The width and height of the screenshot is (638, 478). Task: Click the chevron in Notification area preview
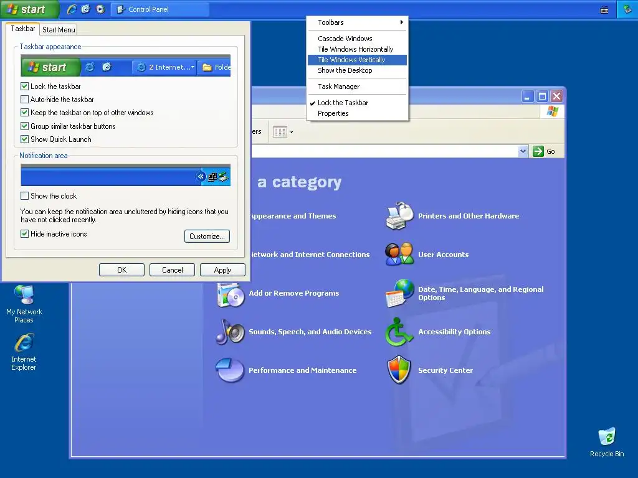pyautogui.click(x=201, y=176)
